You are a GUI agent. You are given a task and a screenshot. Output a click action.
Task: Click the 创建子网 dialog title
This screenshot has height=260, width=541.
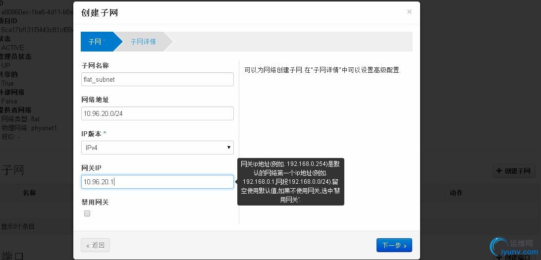pyautogui.click(x=100, y=13)
